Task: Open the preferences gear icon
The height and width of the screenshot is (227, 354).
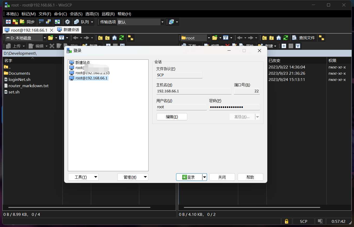Action: click(68, 22)
